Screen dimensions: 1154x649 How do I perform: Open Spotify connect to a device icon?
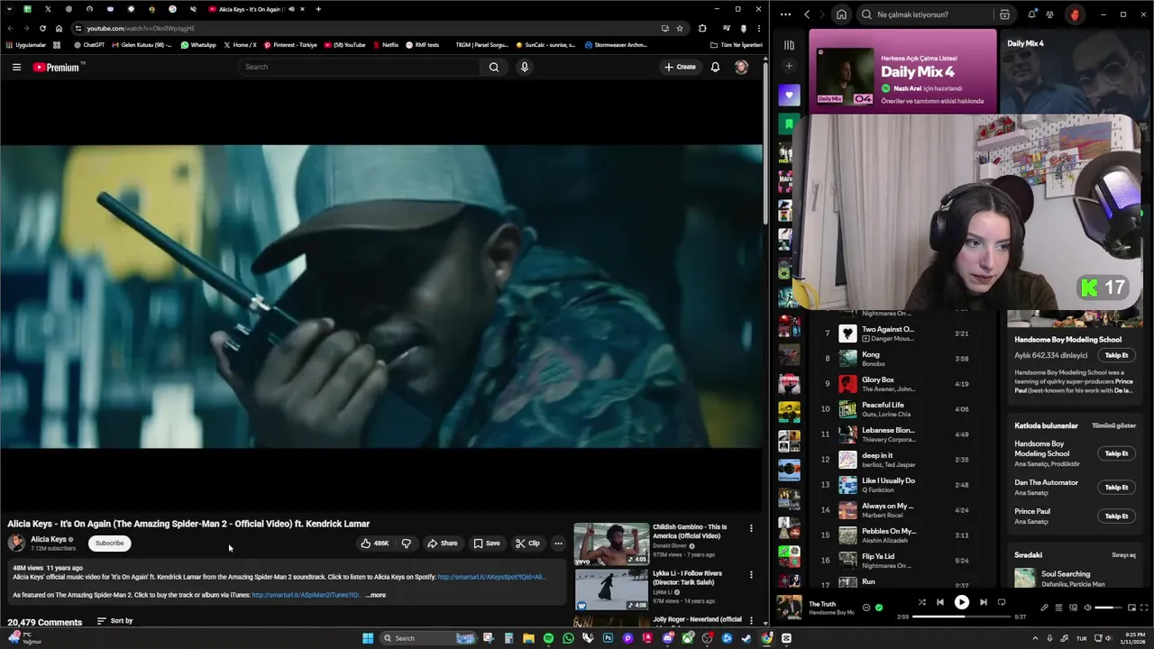pyautogui.click(x=1073, y=608)
